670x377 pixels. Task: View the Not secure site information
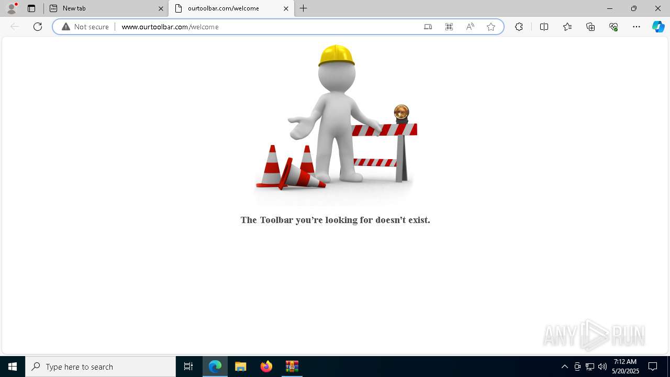pyautogui.click(x=85, y=27)
